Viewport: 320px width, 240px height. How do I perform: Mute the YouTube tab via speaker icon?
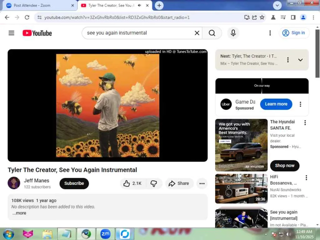(139, 6)
